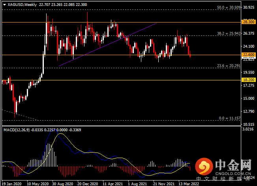Select the MACD readout value -0.3369
257x186 pixels.
coord(75,130)
